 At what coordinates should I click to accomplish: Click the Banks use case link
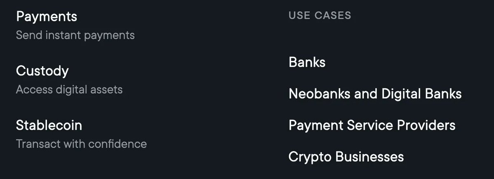(x=307, y=63)
